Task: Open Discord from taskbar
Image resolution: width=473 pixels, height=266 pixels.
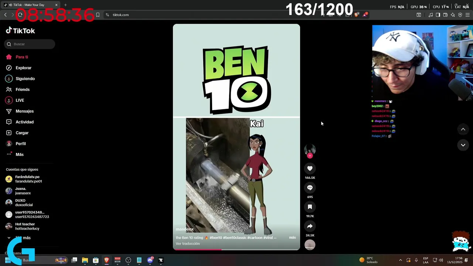Action: pos(150,260)
